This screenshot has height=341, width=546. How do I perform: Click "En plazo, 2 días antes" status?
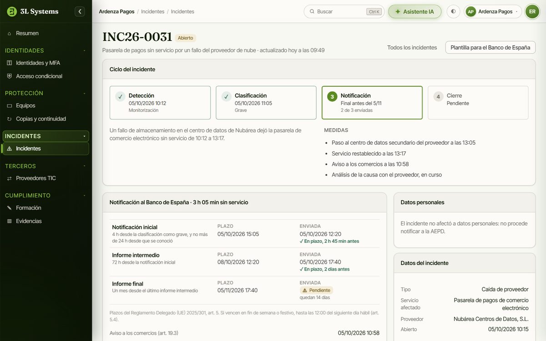click(x=325, y=269)
